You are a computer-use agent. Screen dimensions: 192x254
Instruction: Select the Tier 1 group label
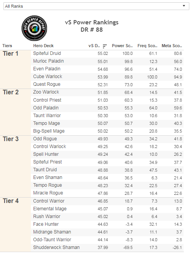pyautogui.click(x=10, y=54)
